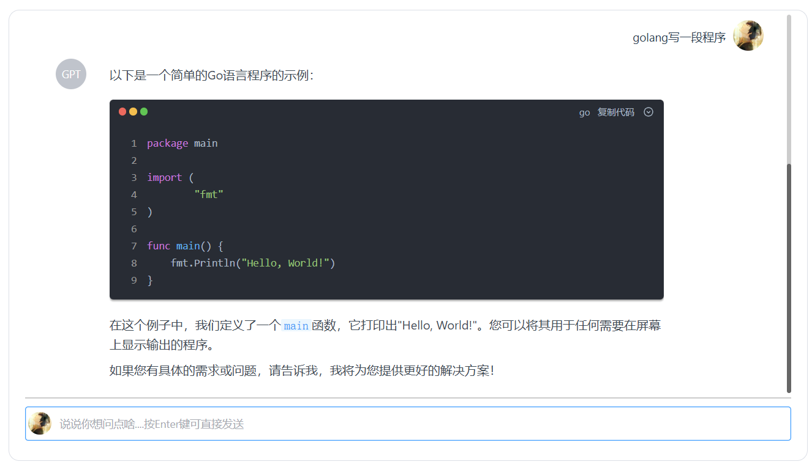Copy the code with 复制代码

(616, 112)
